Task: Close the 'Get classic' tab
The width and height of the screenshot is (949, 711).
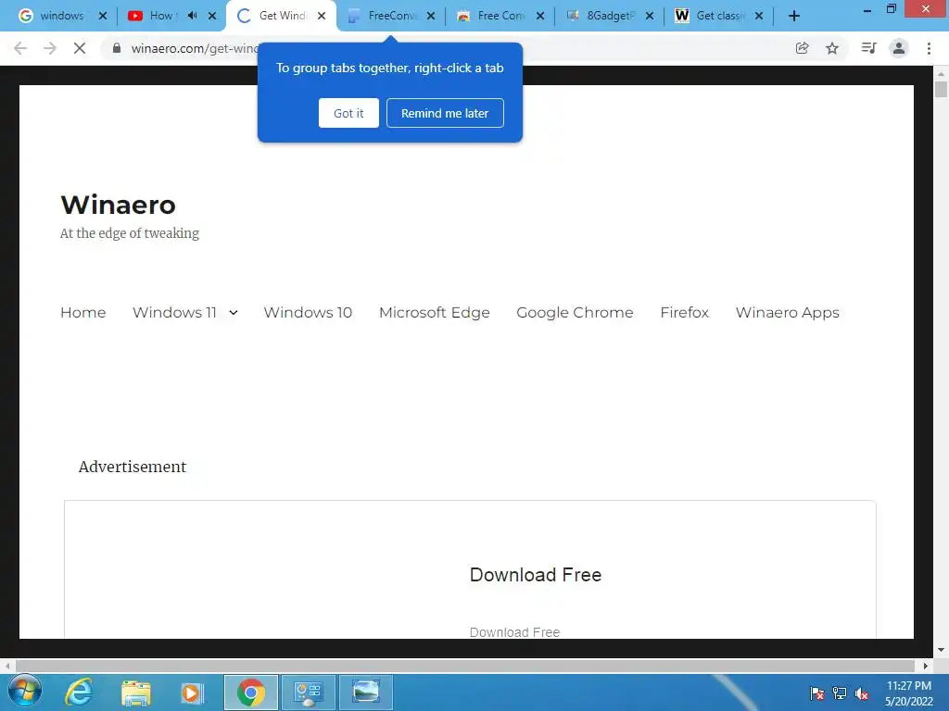Action: (758, 16)
